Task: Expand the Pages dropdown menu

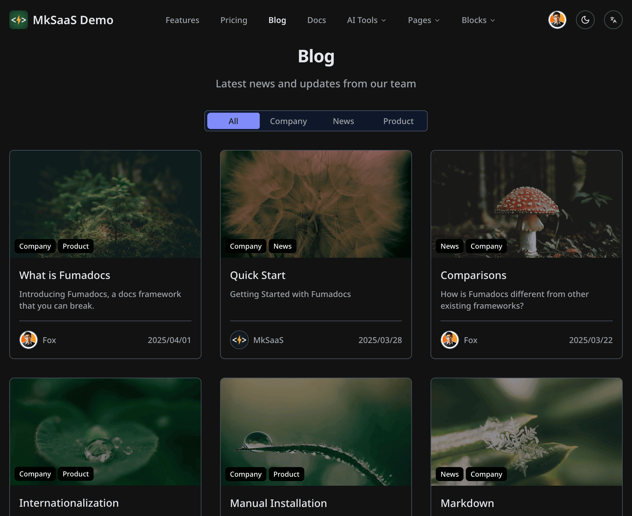Action: (423, 20)
